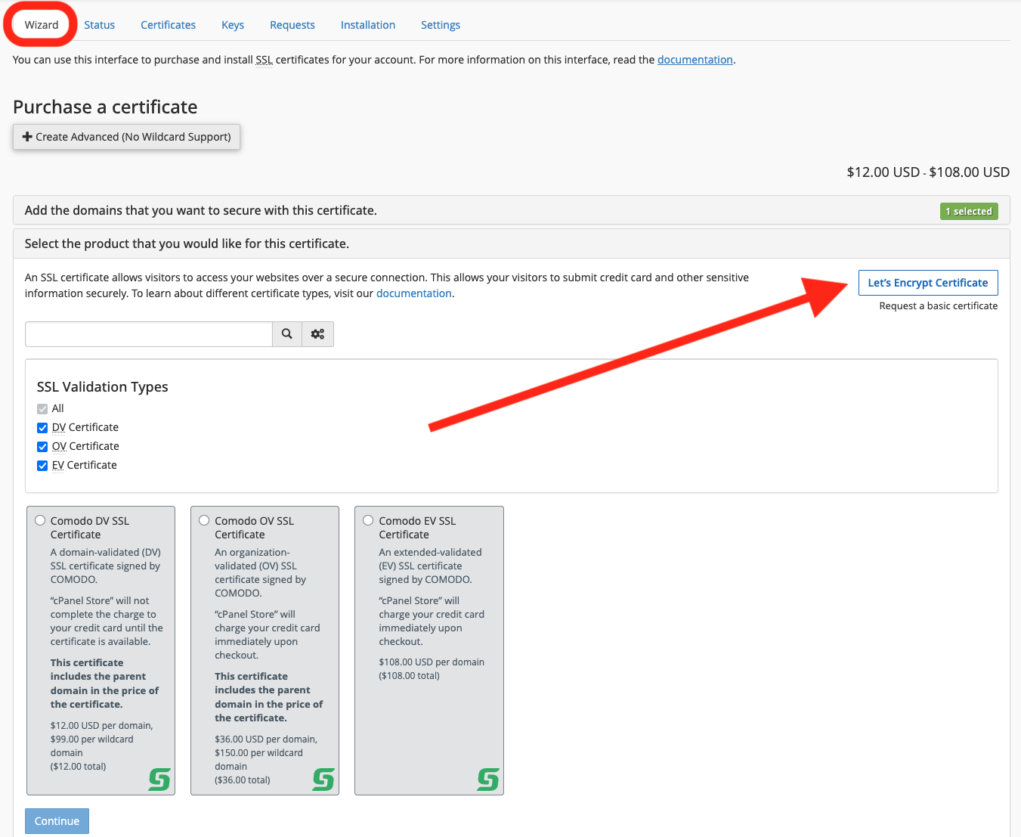This screenshot has height=837, width=1021.
Task: Click the '1 selected' green badge
Action: [969, 212]
